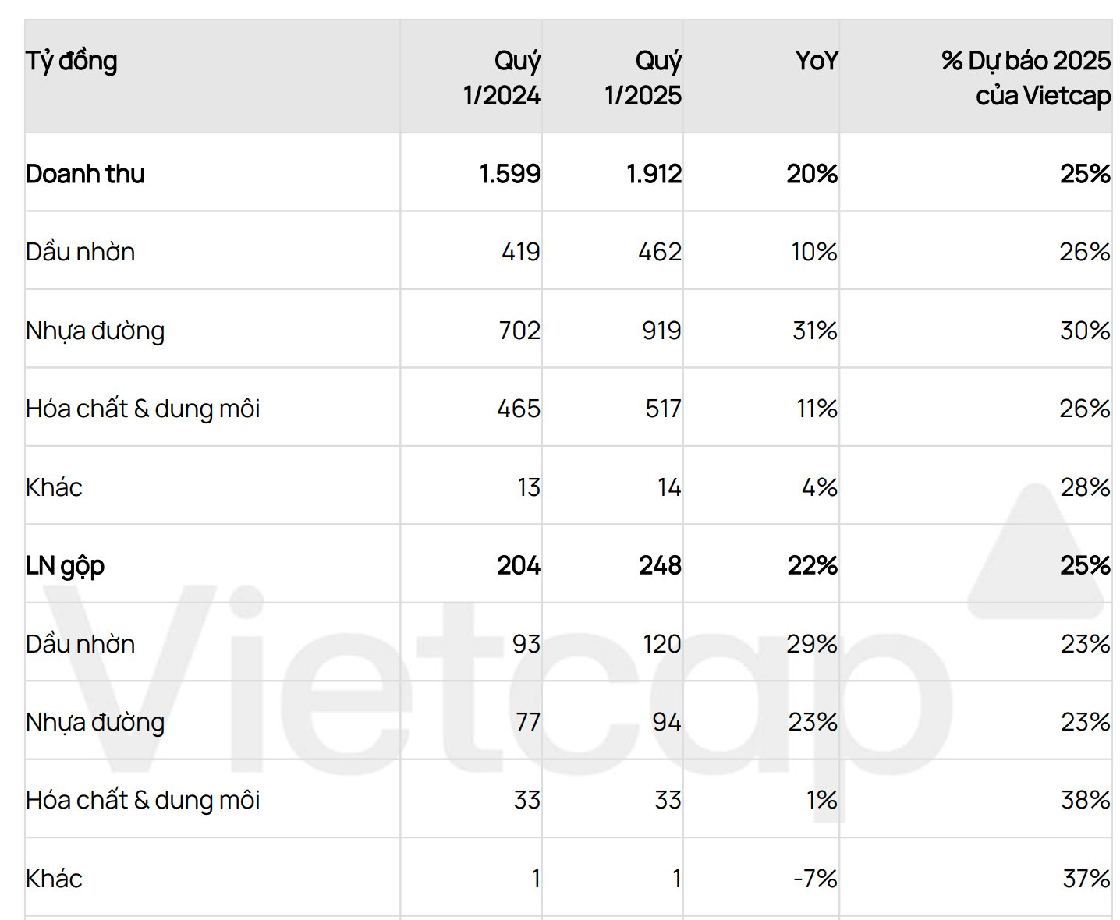
Task: Click Nhựa đường YoY value 31%
Action: click(x=814, y=331)
